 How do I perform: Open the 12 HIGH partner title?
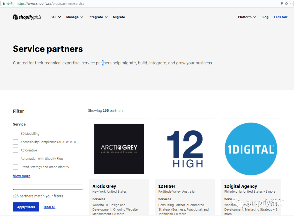pyautogui.click(x=167, y=186)
